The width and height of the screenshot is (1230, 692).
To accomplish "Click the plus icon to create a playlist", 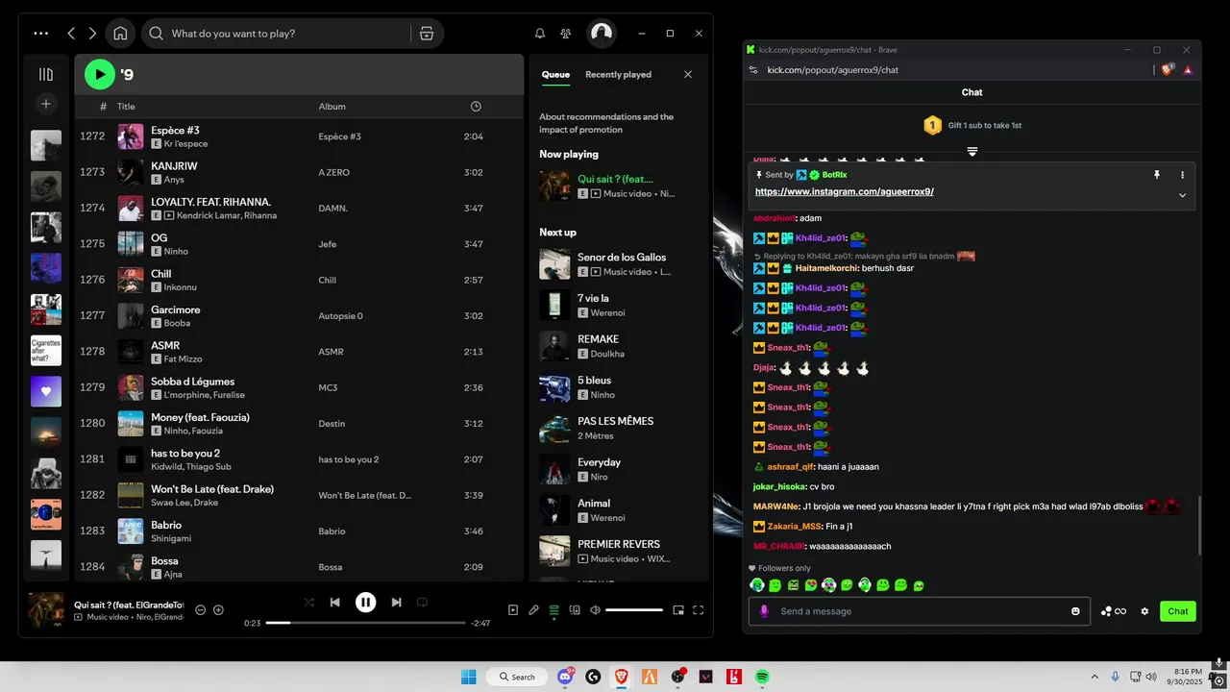I will [x=46, y=104].
